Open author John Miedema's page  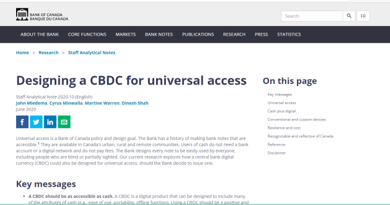pyautogui.click(x=31, y=103)
